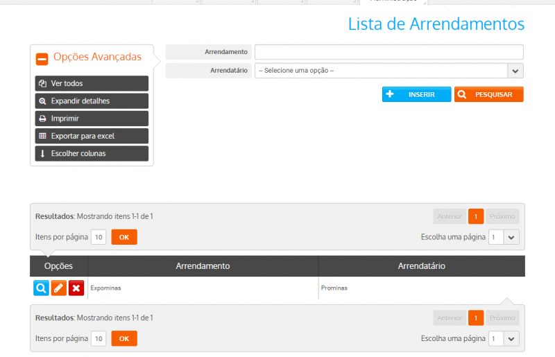Sort by the Arrendamento column header
555x357 pixels.
(x=203, y=266)
